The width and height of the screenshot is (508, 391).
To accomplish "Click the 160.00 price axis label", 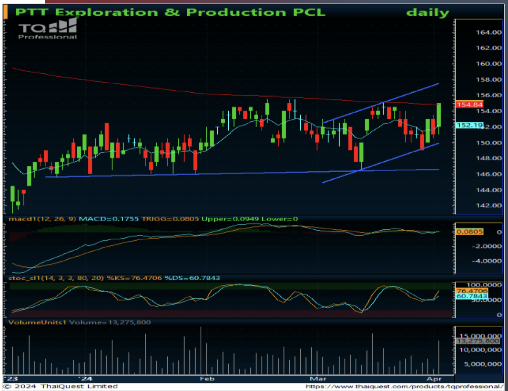I will point(488,64).
